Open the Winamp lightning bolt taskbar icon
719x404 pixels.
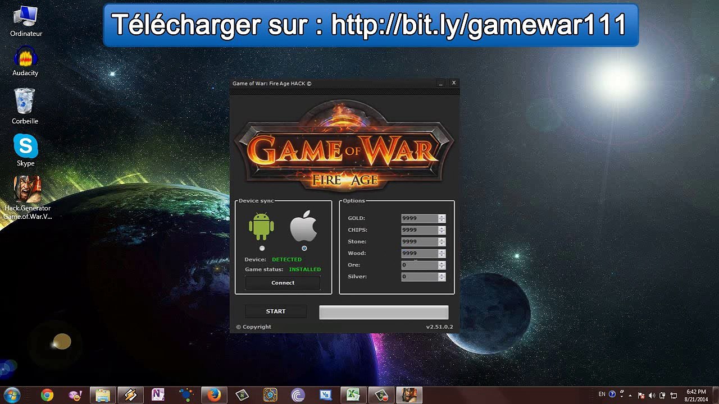[131, 396]
